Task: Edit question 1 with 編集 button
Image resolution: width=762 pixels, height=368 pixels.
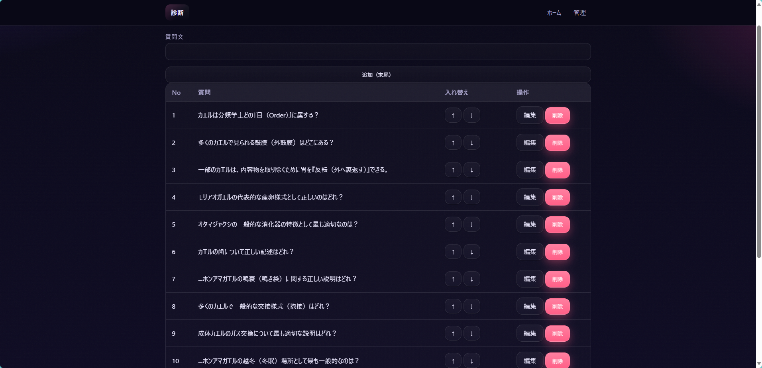Action: 529,115
